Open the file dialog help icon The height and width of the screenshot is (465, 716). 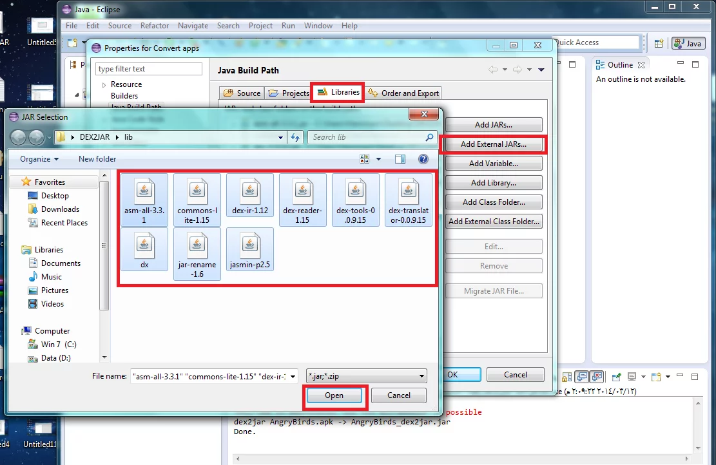(423, 159)
